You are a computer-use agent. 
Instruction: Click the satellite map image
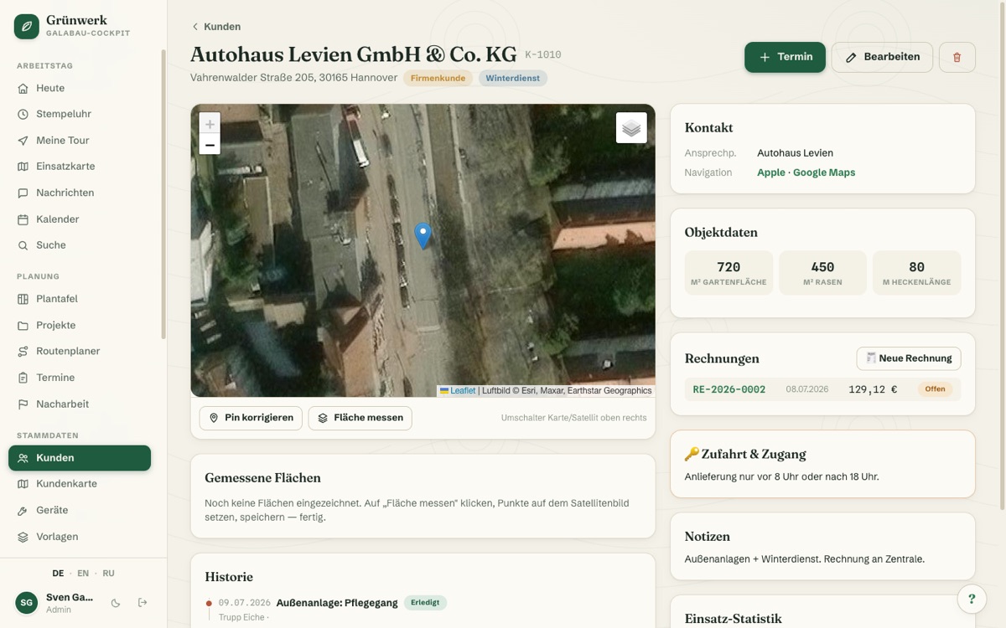(423, 251)
